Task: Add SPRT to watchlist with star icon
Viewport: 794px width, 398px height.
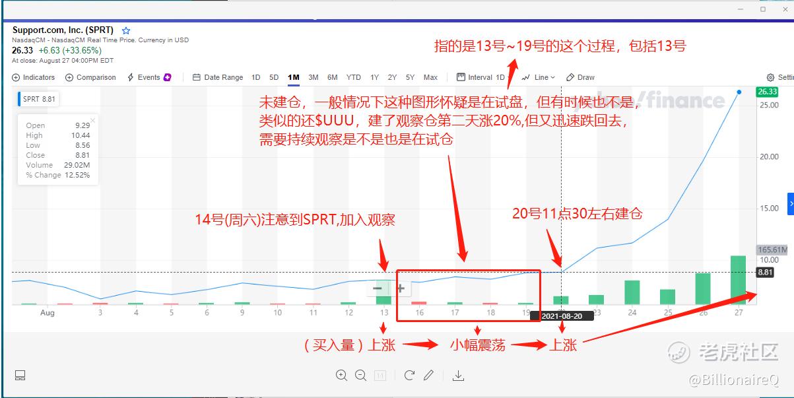Action: click(126, 30)
